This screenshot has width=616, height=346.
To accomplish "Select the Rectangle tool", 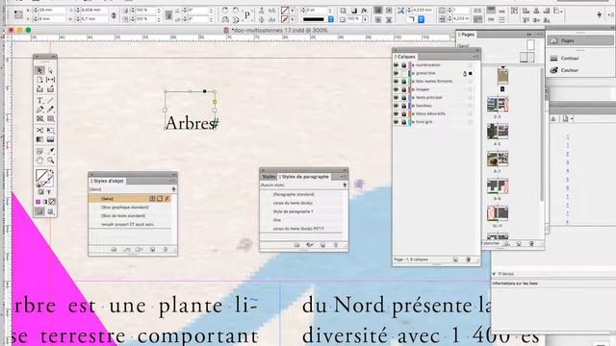I will click(x=51, y=119).
